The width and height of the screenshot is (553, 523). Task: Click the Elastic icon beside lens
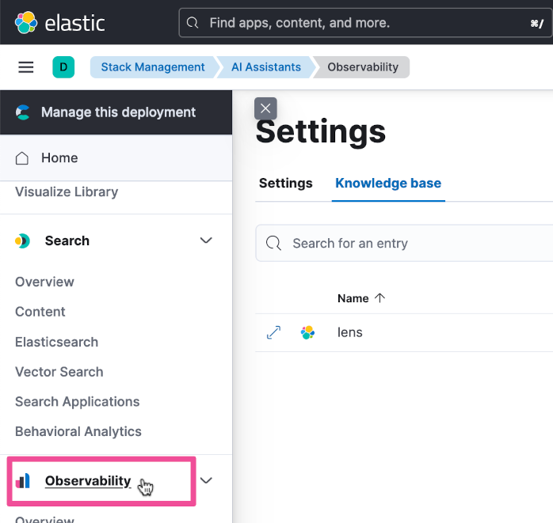[307, 332]
